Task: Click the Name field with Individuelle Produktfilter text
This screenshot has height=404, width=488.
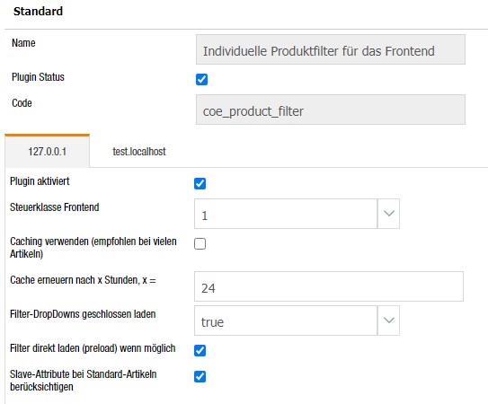Action: coord(331,49)
